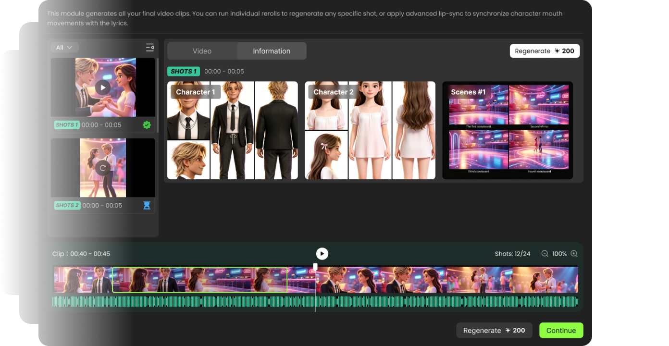Click the reroll icon on SHOTS 2 thumbnail
669x346 pixels.
(102, 168)
